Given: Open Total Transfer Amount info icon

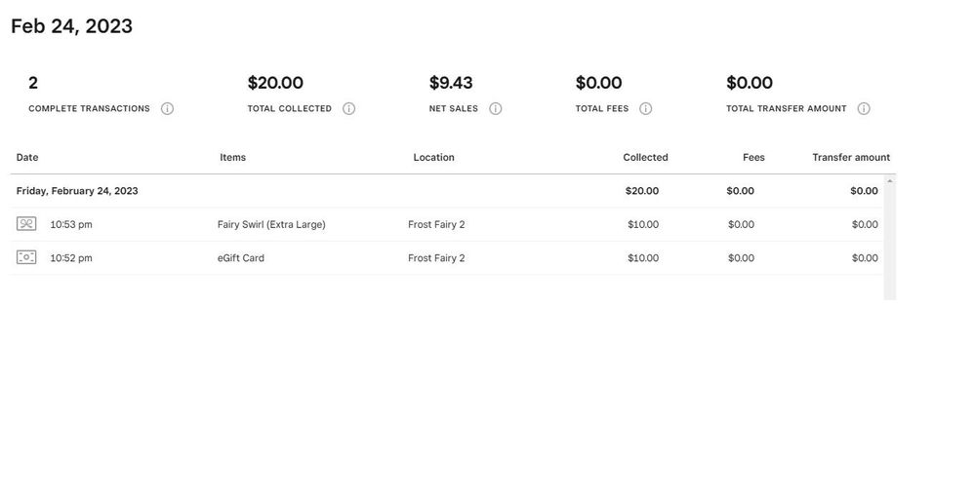Looking at the screenshot, I should pyautogui.click(x=864, y=109).
